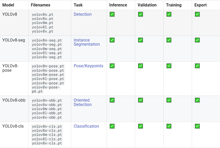
Task: Select the yolov8m-obb.pt filename
Action: pos(47,109)
